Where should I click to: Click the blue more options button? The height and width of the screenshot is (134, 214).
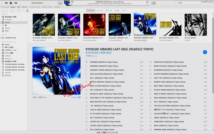pyautogui.click(x=205, y=52)
